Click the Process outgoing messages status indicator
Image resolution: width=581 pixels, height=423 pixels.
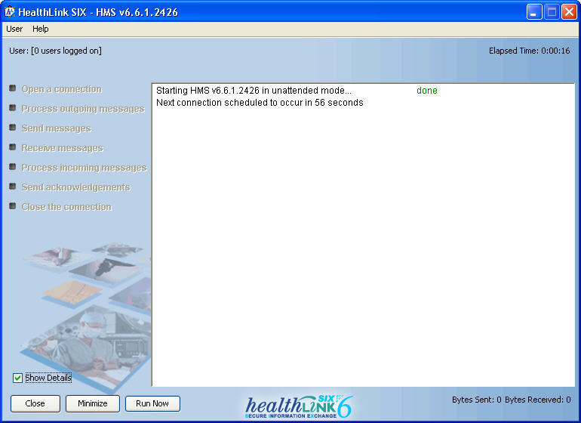click(13, 108)
